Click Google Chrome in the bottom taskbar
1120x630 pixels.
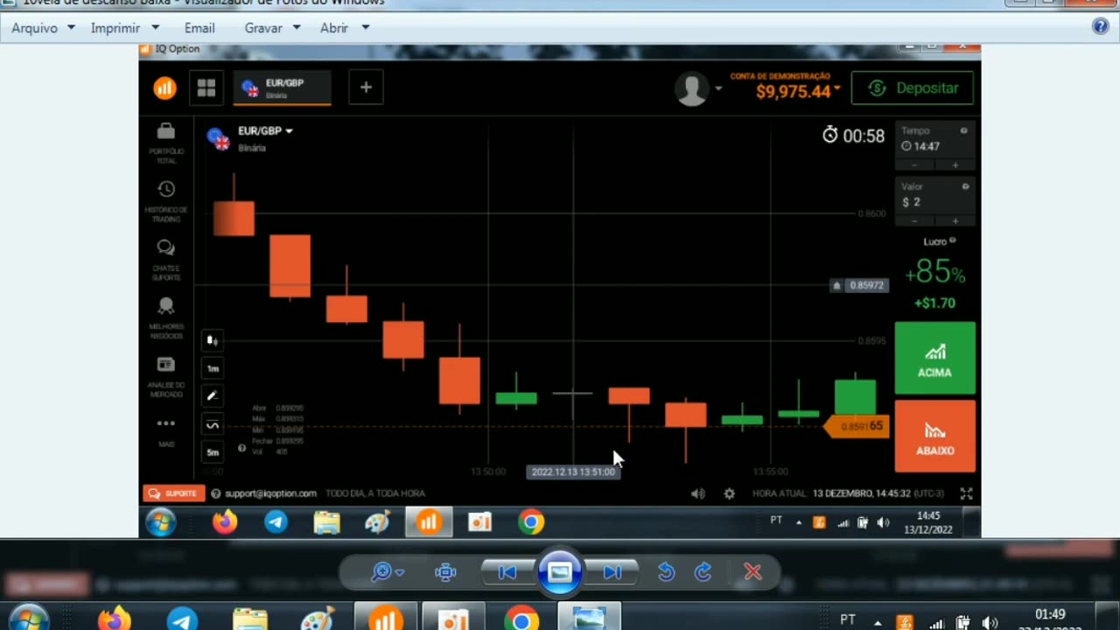(x=521, y=620)
